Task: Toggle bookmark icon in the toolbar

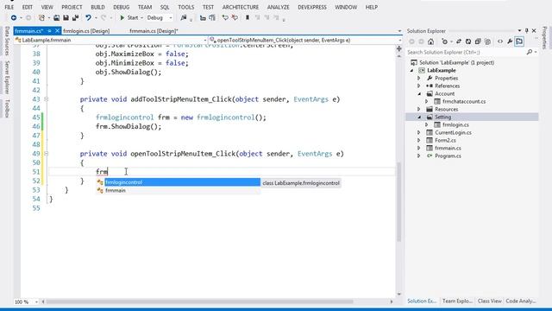Action: 248,17
